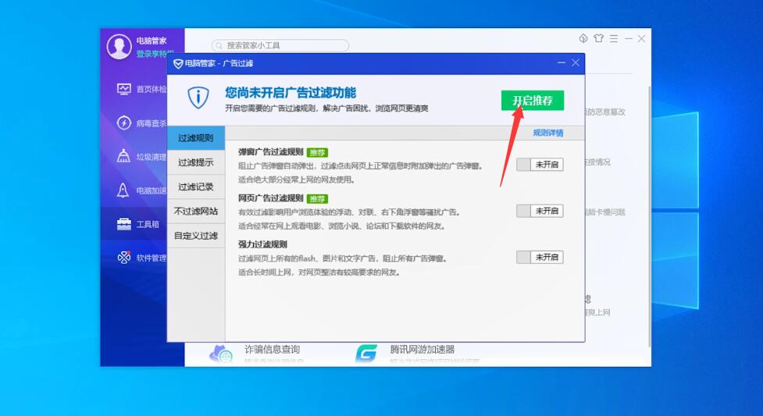The height and width of the screenshot is (416, 763).
Task: Click the 推荐 badge next to 弹窗广告过滤规则
Action: click(317, 153)
